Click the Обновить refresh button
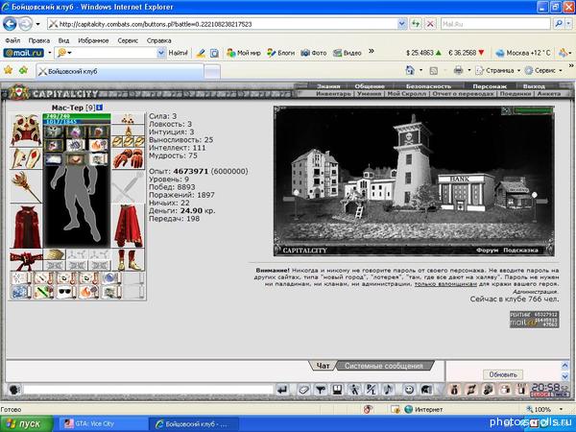This screenshot has height=432, width=576. (503, 374)
